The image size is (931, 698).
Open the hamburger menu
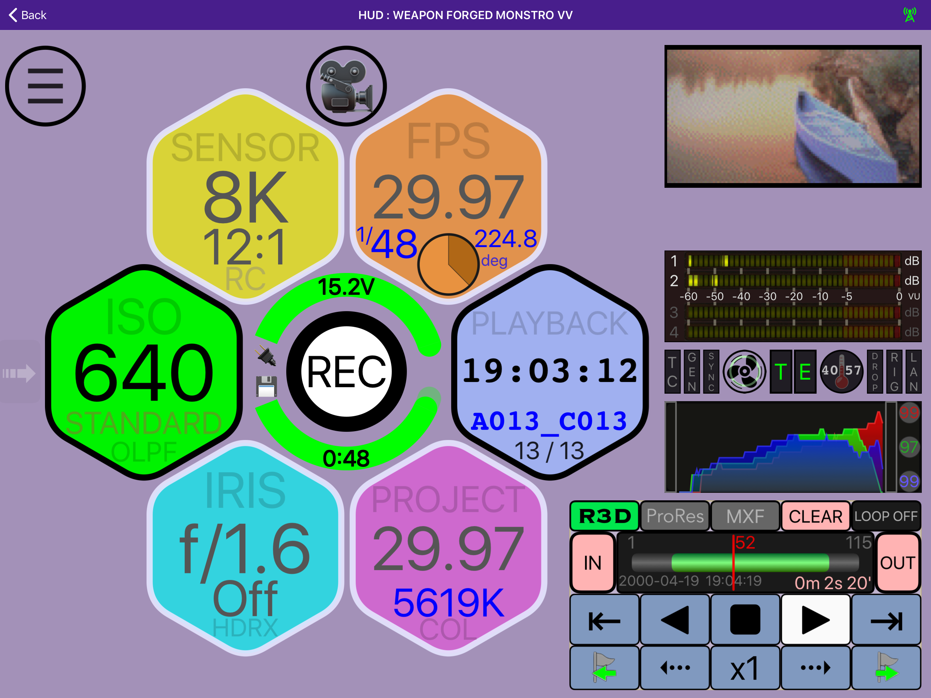(x=45, y=86)
